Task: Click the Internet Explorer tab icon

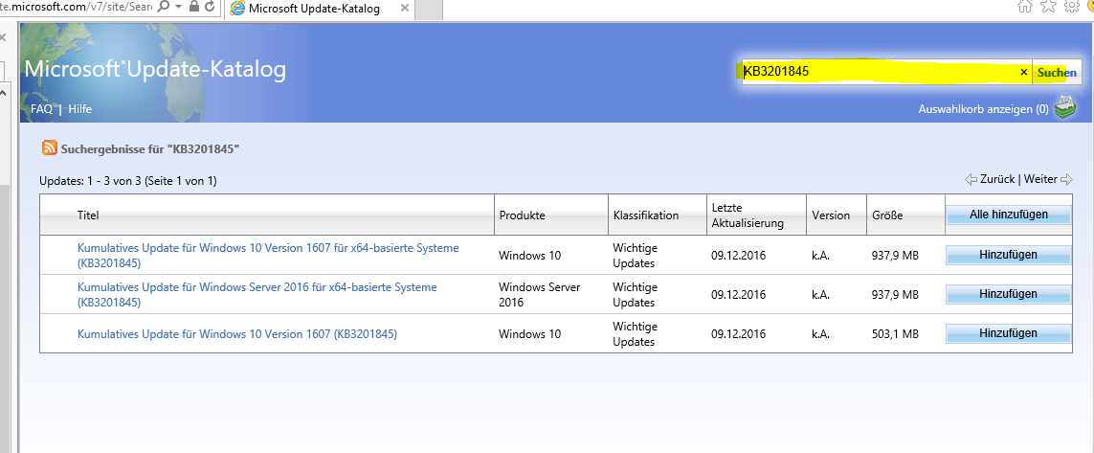Action: point(238,9)
